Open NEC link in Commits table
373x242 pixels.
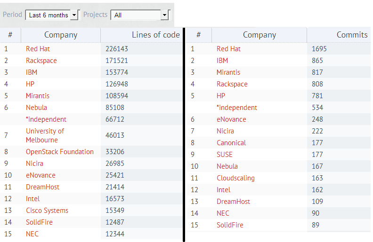(223, 213)
